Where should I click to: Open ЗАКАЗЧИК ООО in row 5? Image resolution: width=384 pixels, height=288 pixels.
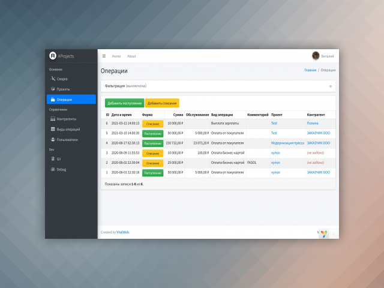click(x=319, y=133)
